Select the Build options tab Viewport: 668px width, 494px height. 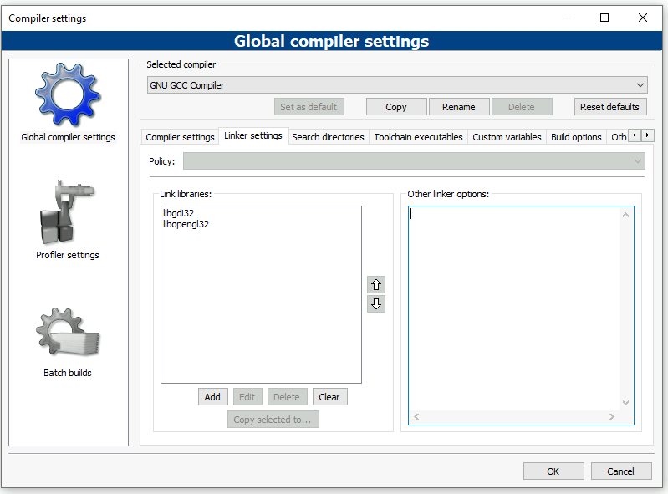tap(576, 137)
